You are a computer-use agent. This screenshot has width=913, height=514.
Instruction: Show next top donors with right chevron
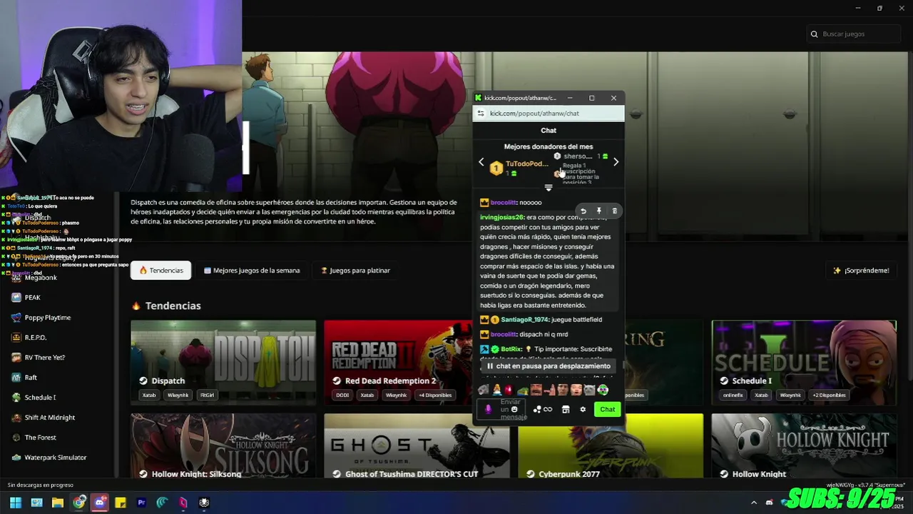pyautogui.click(x=616, y=162)
